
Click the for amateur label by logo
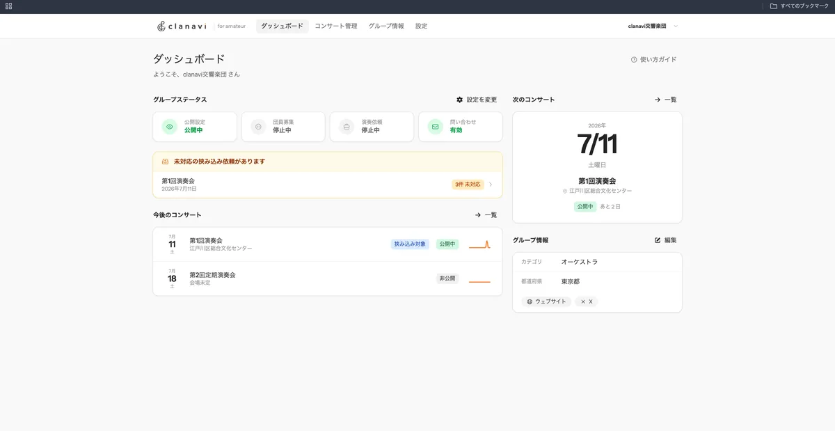[232, 26]
